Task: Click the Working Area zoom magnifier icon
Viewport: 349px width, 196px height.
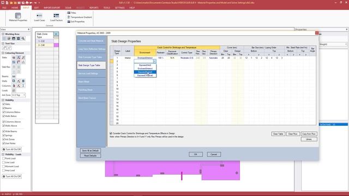Action: [23, 39]
